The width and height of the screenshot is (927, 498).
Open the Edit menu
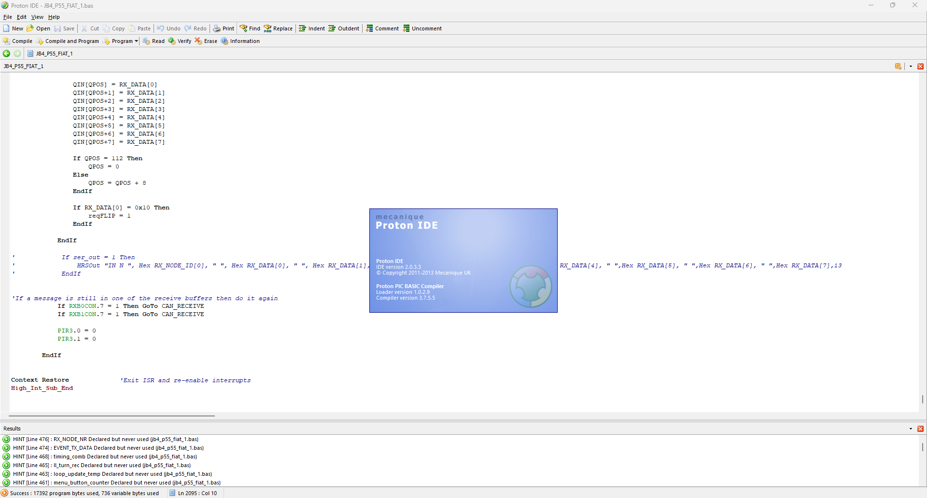point(22,17)
